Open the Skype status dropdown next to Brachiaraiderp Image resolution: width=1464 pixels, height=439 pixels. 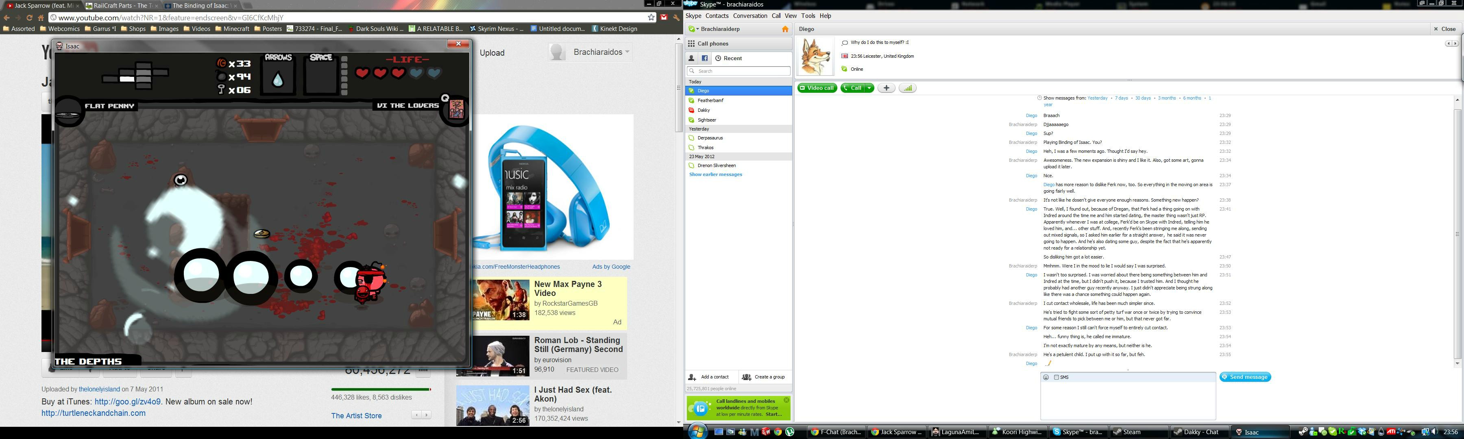click(x=693, y=29)
